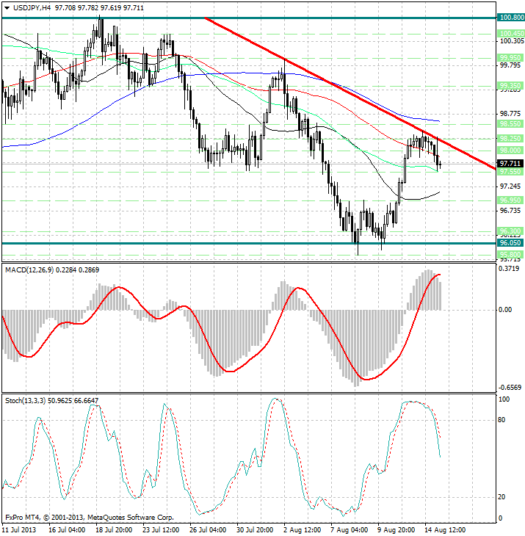The image size is (525, 536).
Task: Select the 99.950 green level label
Action: [x=510, y=58]
